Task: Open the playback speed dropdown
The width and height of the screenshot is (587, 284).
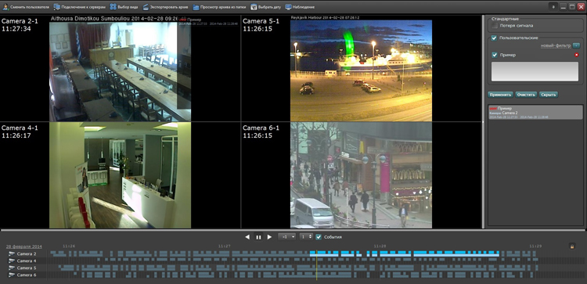Action: point(286,237)
